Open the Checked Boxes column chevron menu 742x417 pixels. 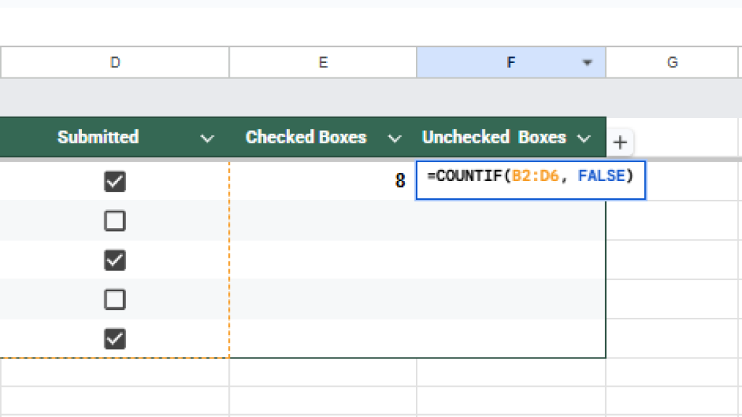point(395,138)
